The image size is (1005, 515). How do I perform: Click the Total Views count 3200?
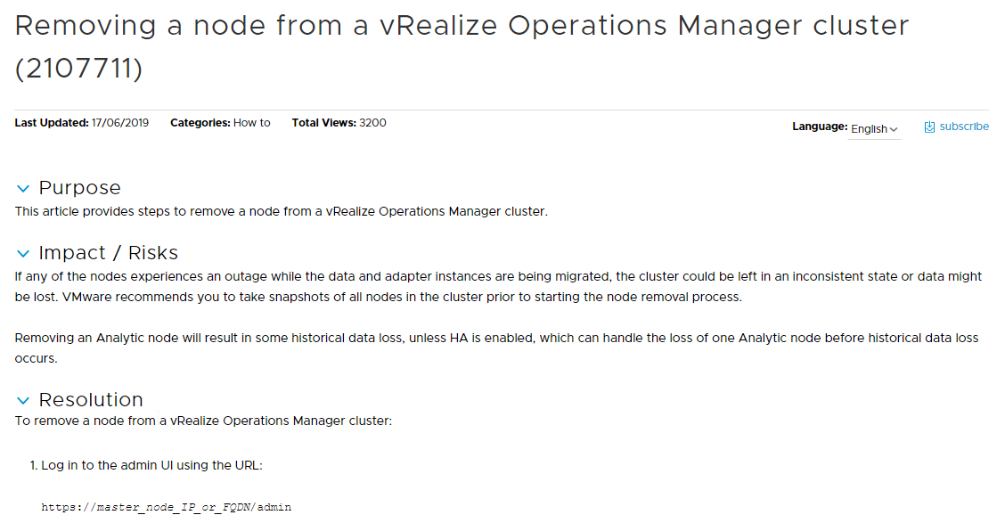[x=372, y=122]
